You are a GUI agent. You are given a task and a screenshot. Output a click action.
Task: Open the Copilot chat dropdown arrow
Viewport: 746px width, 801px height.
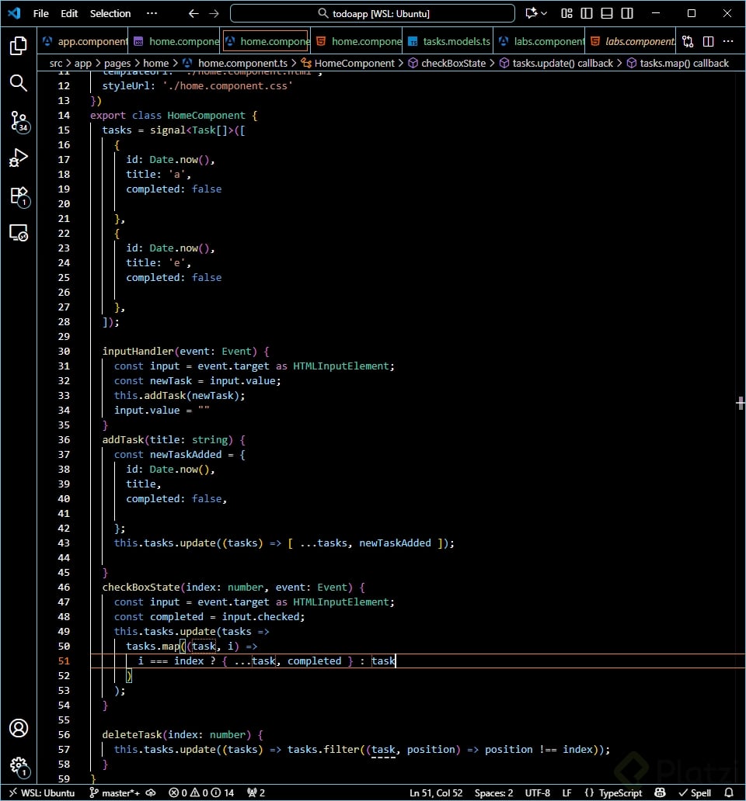[544, 13]
